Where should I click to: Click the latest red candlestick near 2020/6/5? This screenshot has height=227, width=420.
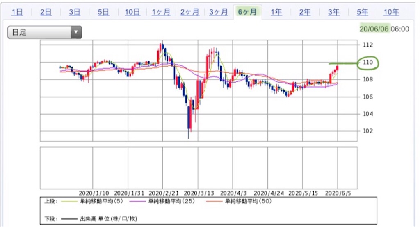(338, 67)
